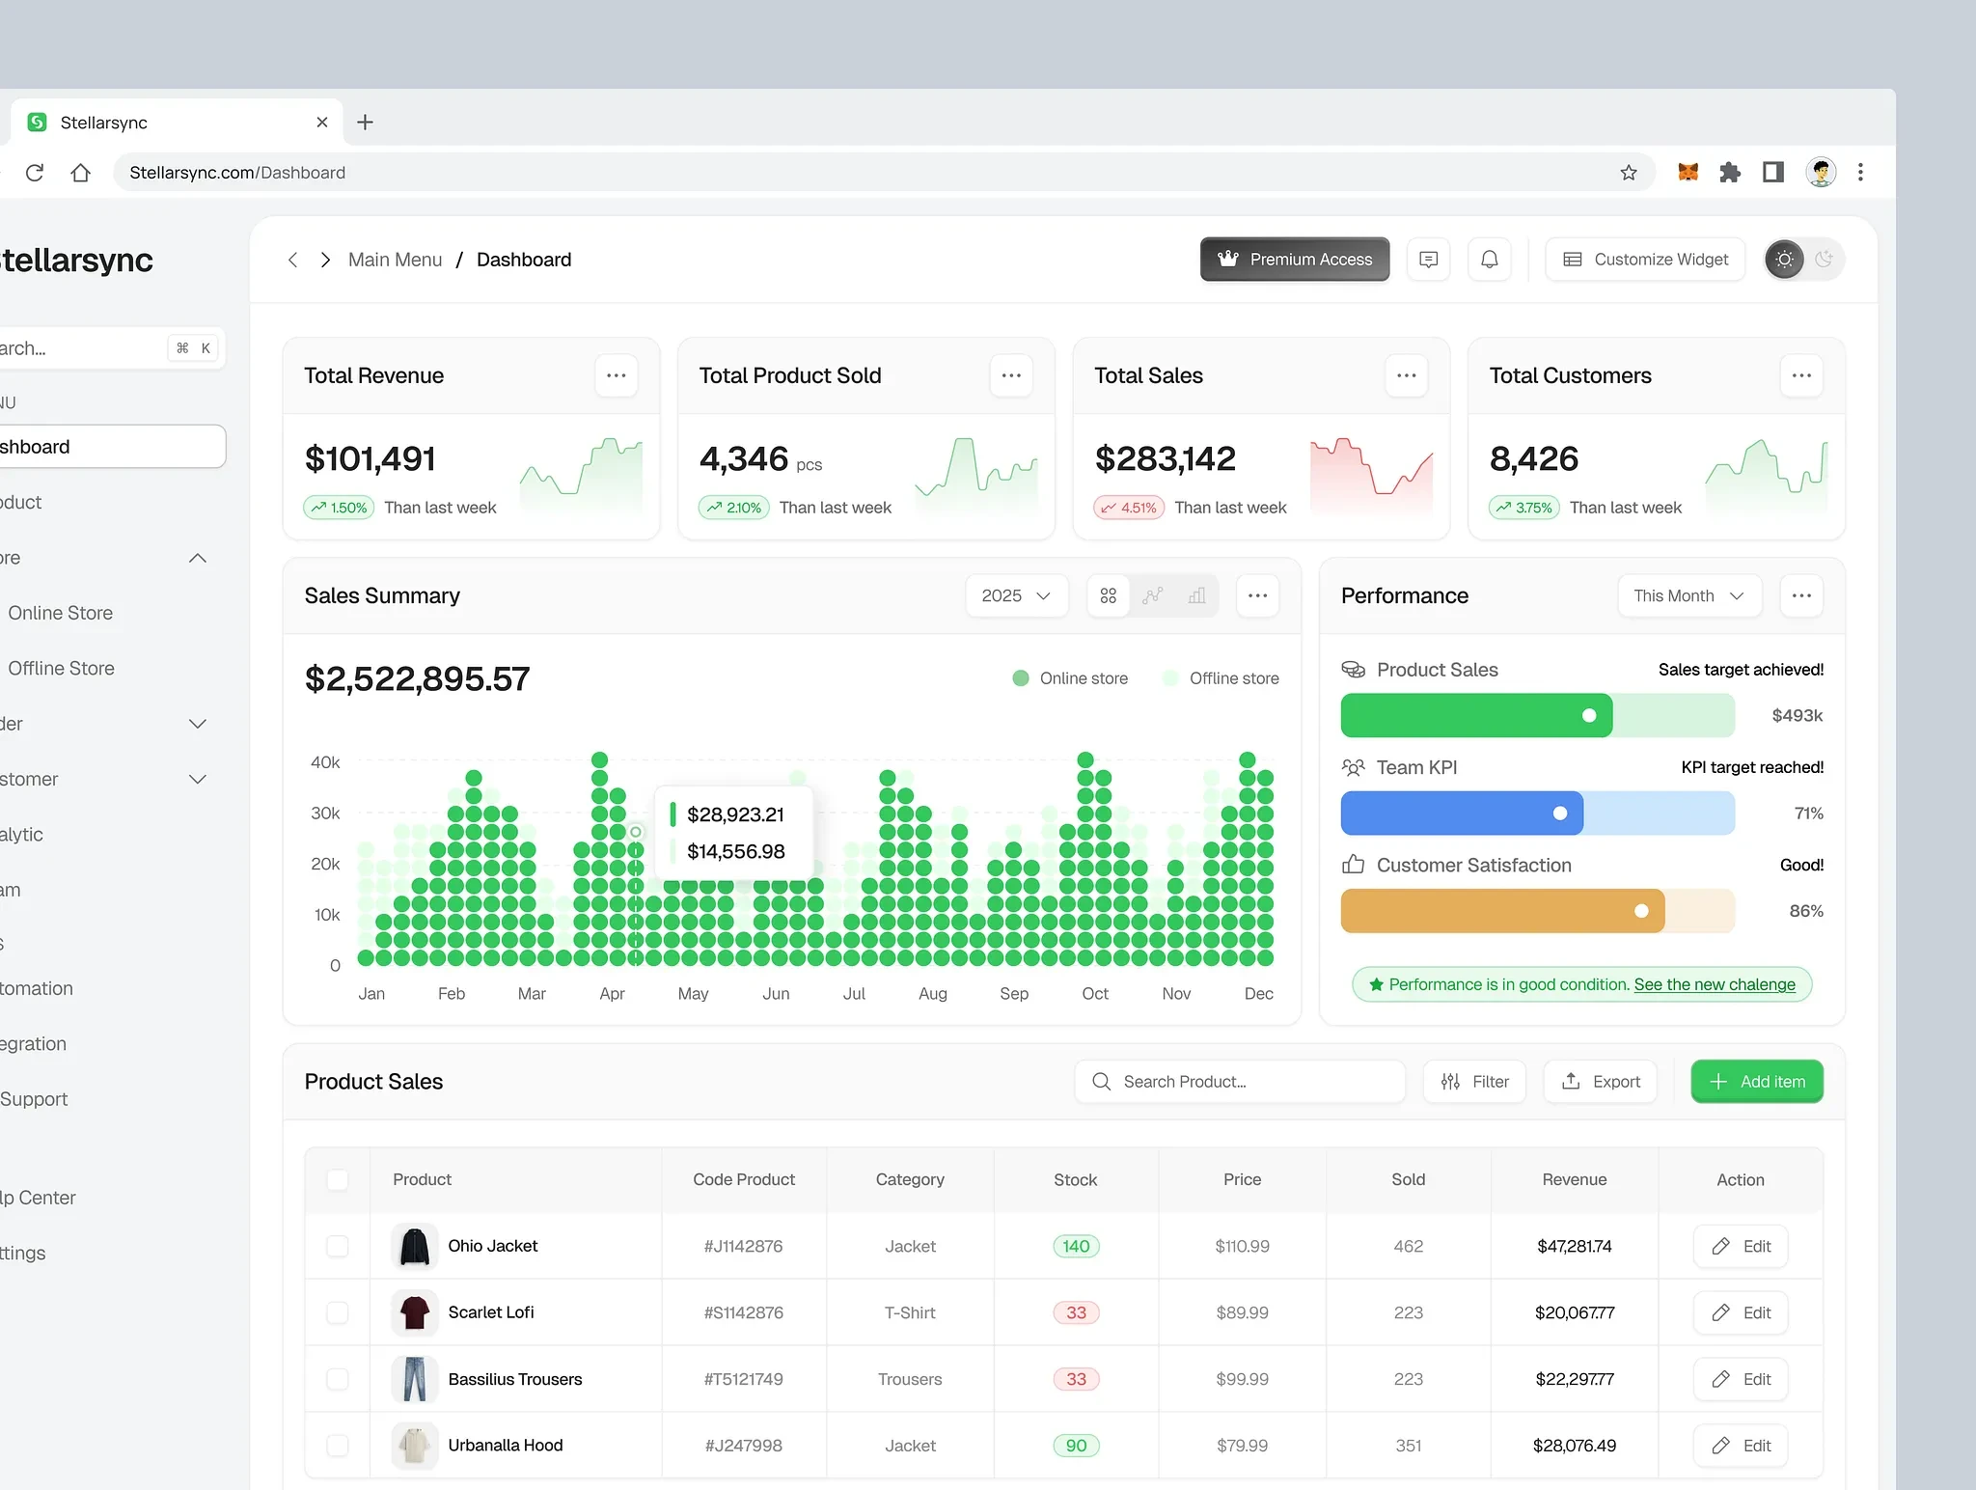Toggle the browser side panel icon
The height and width of the screenshot is (1490, 1976).
[x=1773, y=173]
